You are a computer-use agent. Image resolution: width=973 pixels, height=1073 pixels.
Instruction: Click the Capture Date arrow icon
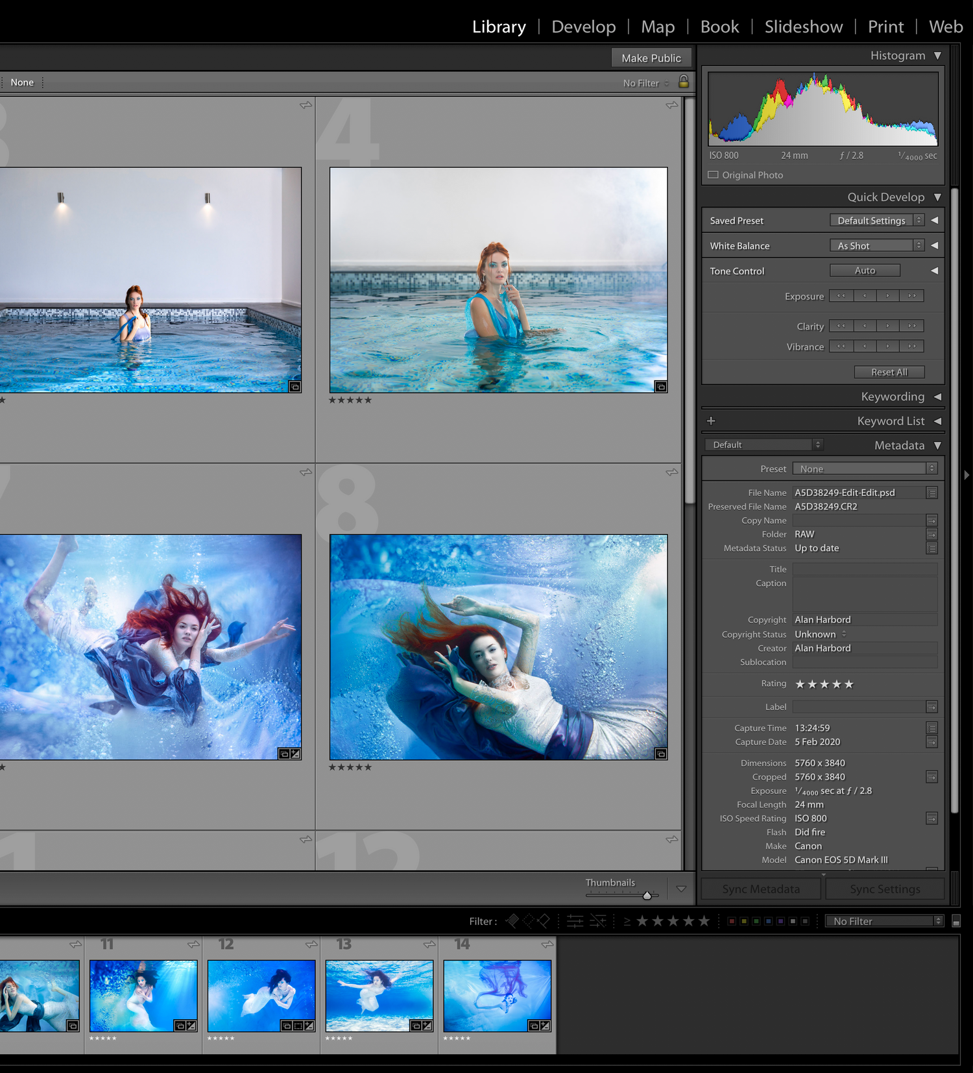point(931,742)
